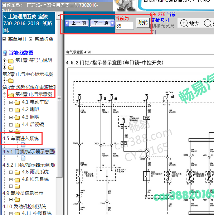Click the 跳转 jump button
The width and height of the screenshot is (214, 215).
pyautogui.click(x=143, y=23)
